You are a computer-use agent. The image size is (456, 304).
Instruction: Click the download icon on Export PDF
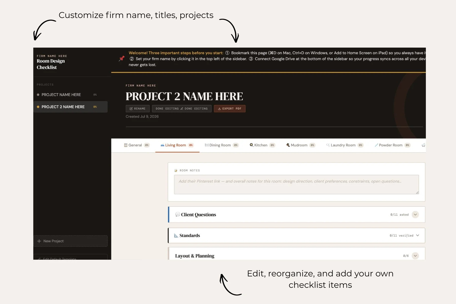[219, 109]
